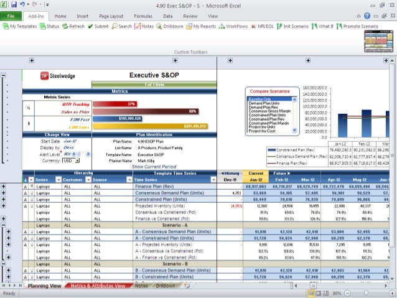397x298 pixels.
Task: Switch to the Add-Ins ribbon tab
Action: click(36, 16)
